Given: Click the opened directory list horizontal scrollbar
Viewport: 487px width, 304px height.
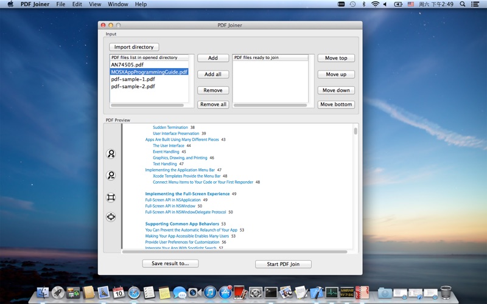Looking at the screenshot, I should point(147,105).
